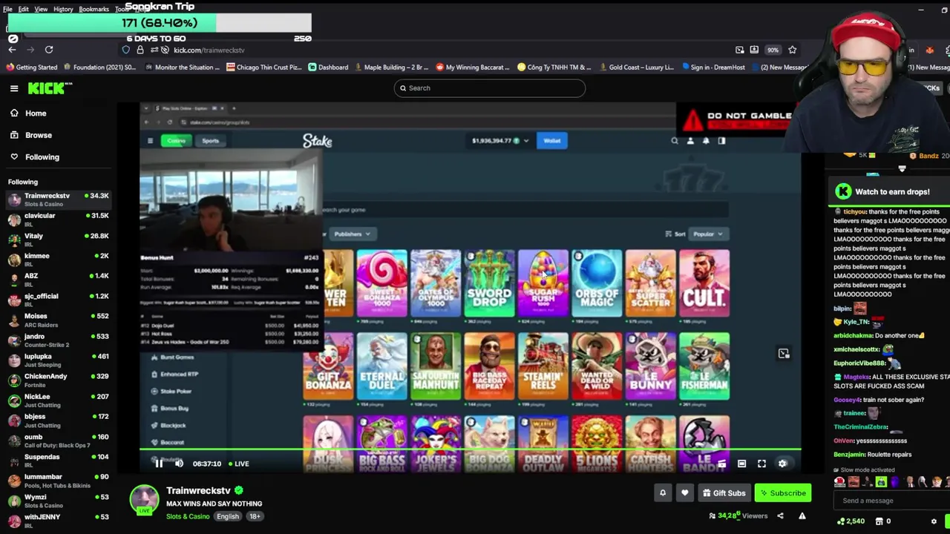
Task: Bookmark this page with the star icon
Action: (x=793, y=50)
